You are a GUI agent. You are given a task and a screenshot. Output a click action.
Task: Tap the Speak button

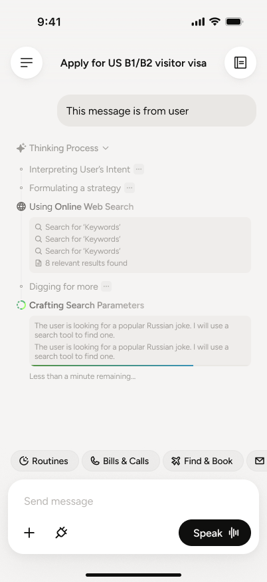point(215,533)
